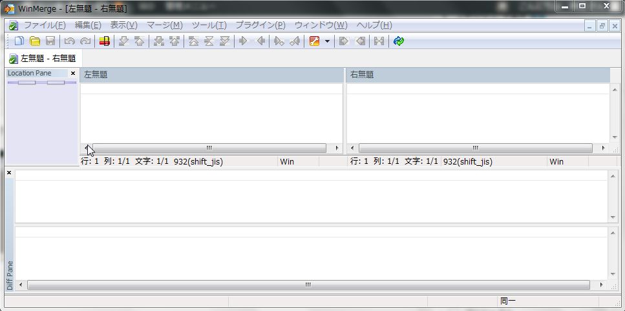Open the ツール(T) menu
Image resolution: width=625 pixels, height=311 pixels.
point(209,25)
